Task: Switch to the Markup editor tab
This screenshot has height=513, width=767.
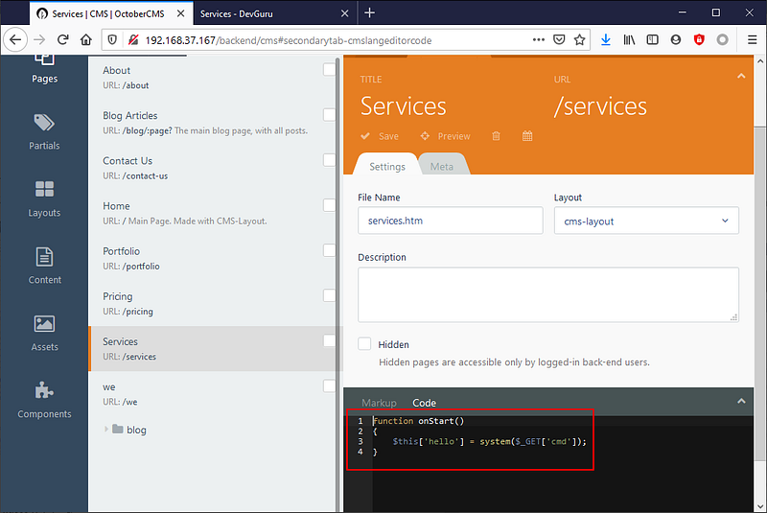Action: tap(379, 403)
